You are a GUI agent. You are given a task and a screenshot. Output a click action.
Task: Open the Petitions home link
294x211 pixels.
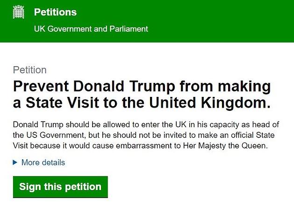(x=55, y=12)
